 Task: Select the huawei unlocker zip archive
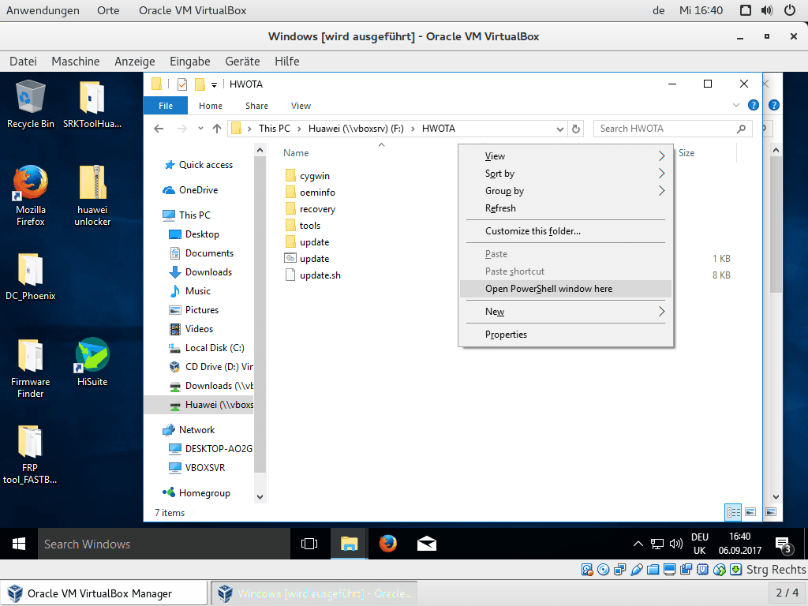tap(92, 196)
